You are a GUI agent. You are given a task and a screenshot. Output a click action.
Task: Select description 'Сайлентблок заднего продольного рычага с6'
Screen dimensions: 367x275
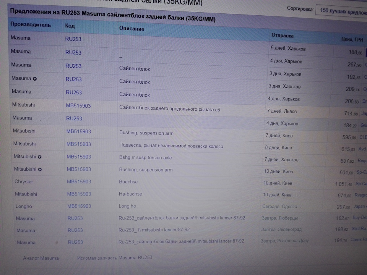pyautogui.click(x=170, y=109)
